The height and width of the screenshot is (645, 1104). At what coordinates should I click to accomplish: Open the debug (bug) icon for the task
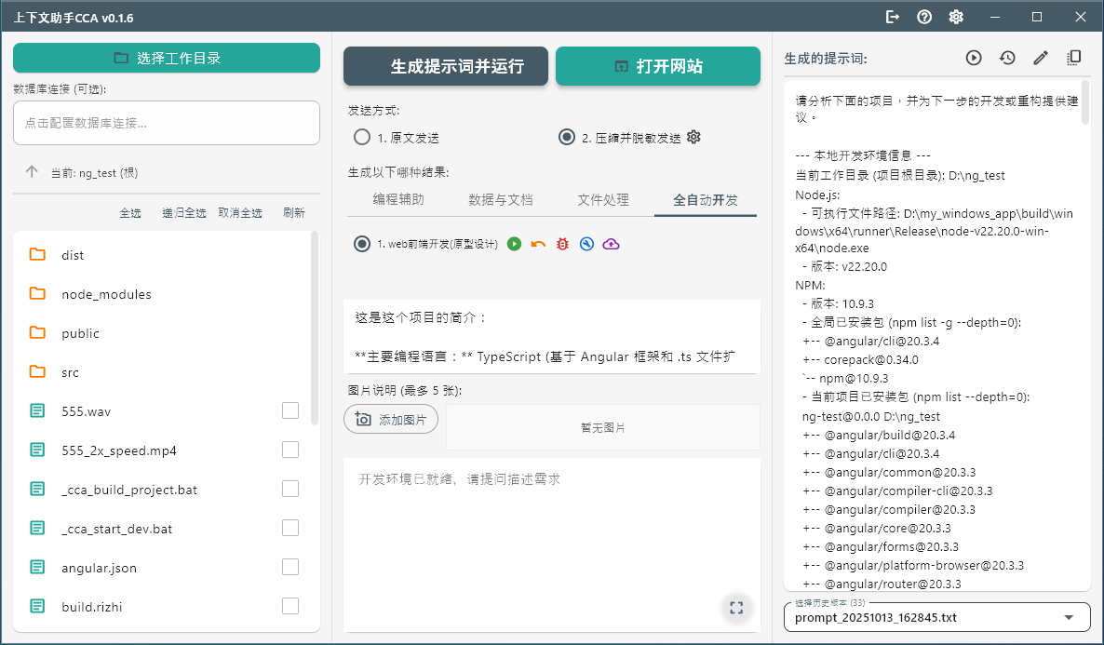[561, 245]
